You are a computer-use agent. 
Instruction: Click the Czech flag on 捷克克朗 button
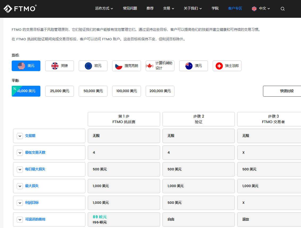(119, 66)
